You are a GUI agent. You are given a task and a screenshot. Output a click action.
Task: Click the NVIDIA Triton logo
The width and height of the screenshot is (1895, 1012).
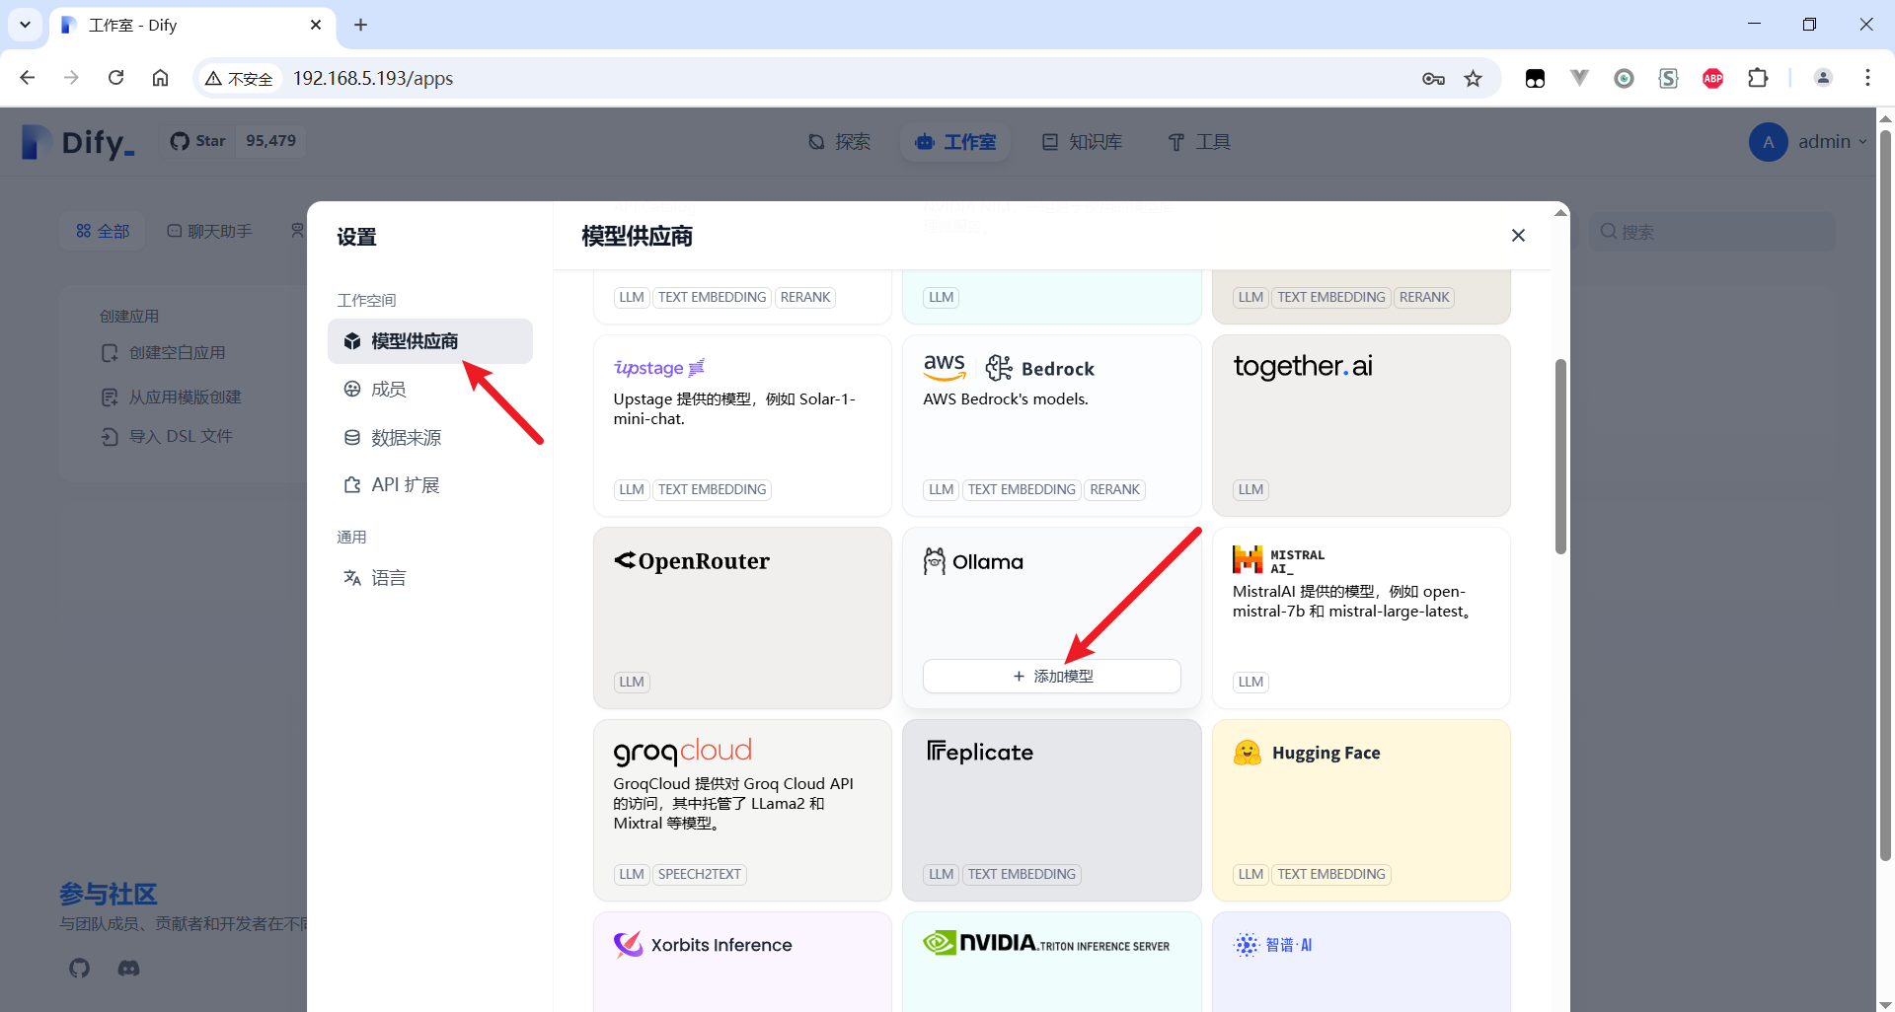[x=1046, y=944]
